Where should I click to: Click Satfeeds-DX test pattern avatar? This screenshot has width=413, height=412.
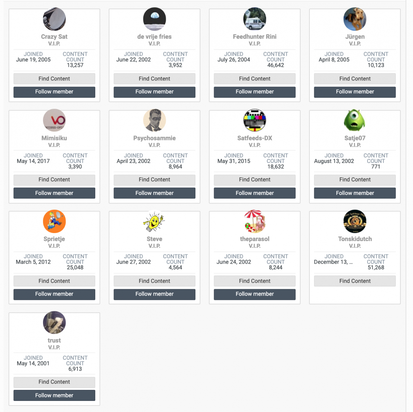click(x=255, y=120)
